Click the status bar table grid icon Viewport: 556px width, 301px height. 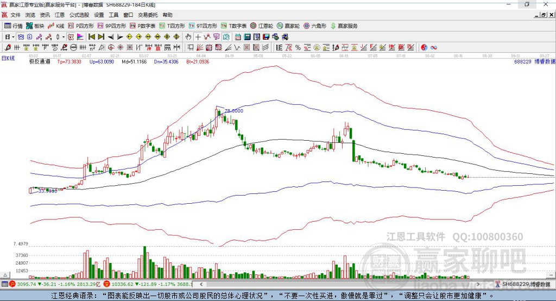click(x=4, y=284)
